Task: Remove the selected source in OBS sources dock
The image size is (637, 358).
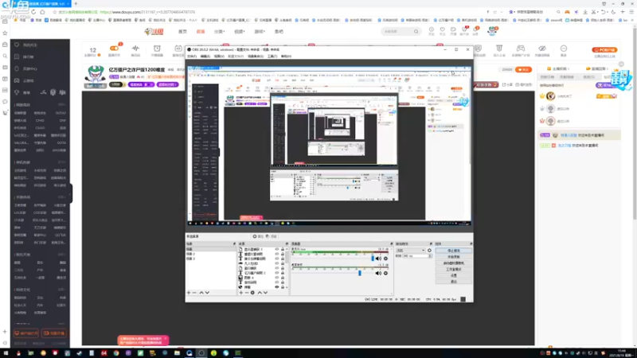Action: point(247,293)
